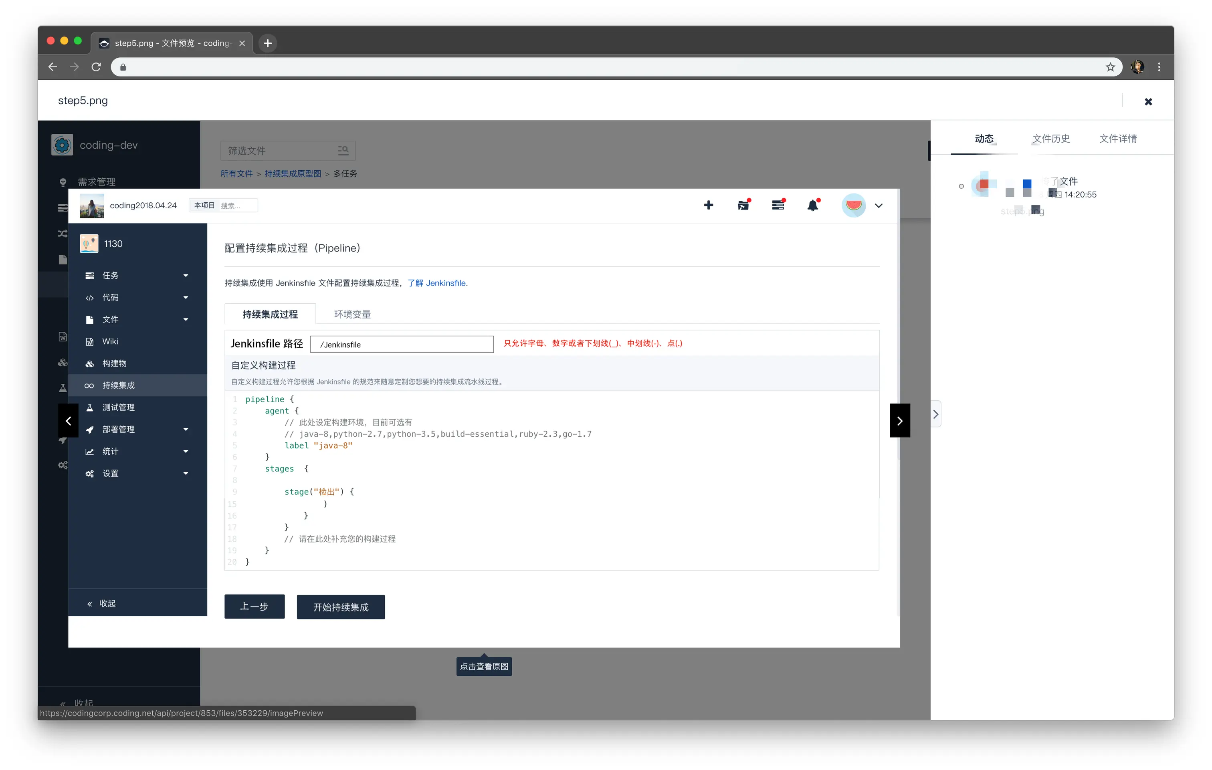Go to previous image with left arrow

point(69,421)
